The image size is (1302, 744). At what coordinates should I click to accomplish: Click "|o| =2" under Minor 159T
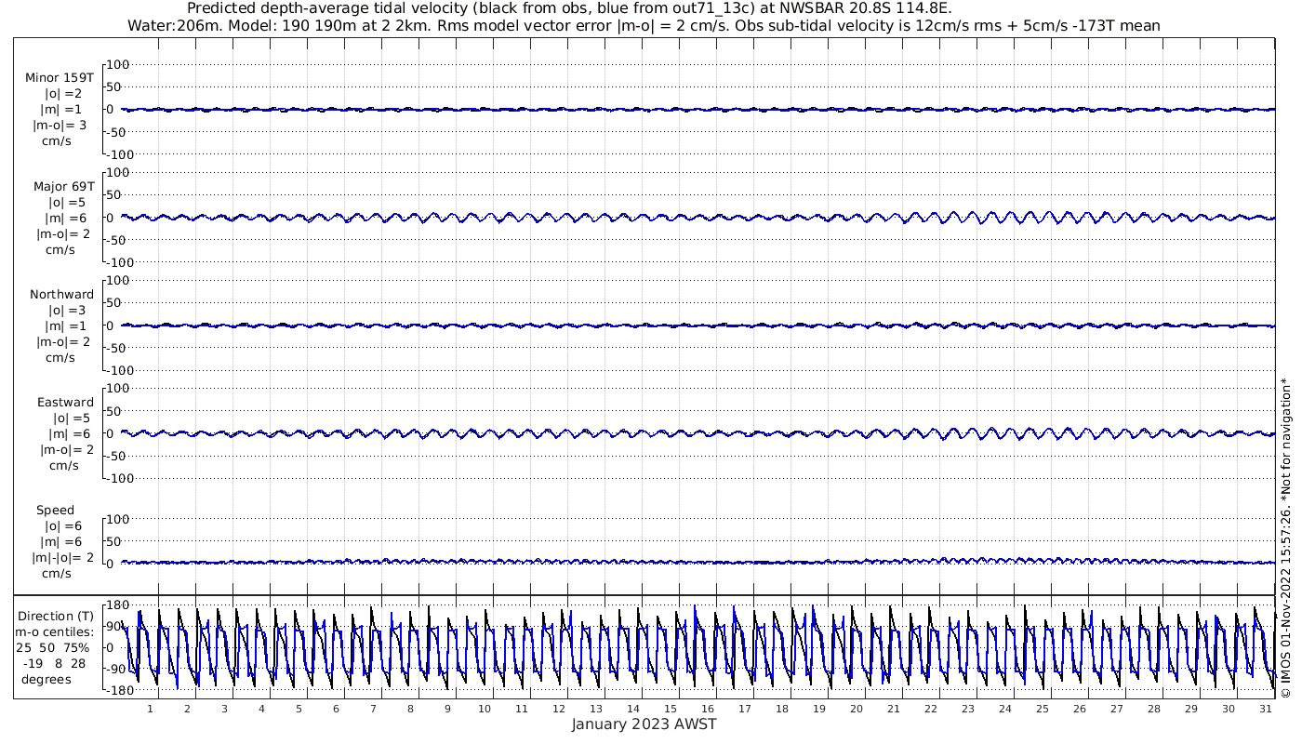point(65,94)
